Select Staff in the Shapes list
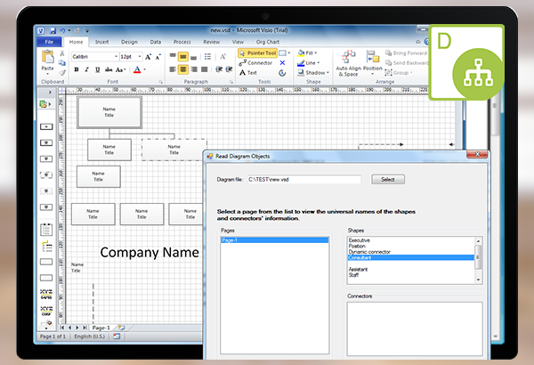Screen dimensions: 534x365 pyautogui.click(x=410, y=275)
